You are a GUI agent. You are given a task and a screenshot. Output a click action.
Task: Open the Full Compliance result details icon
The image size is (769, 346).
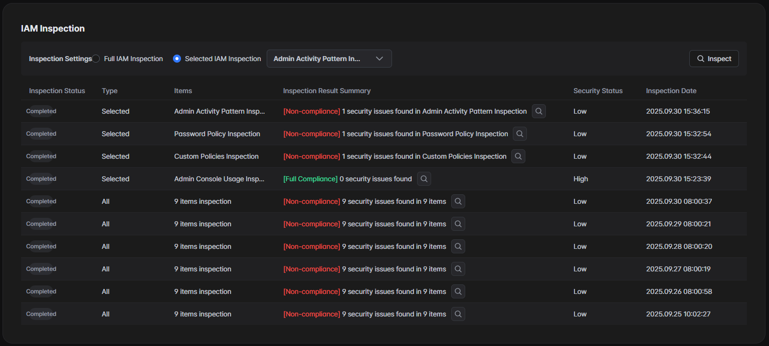[424, 179]
